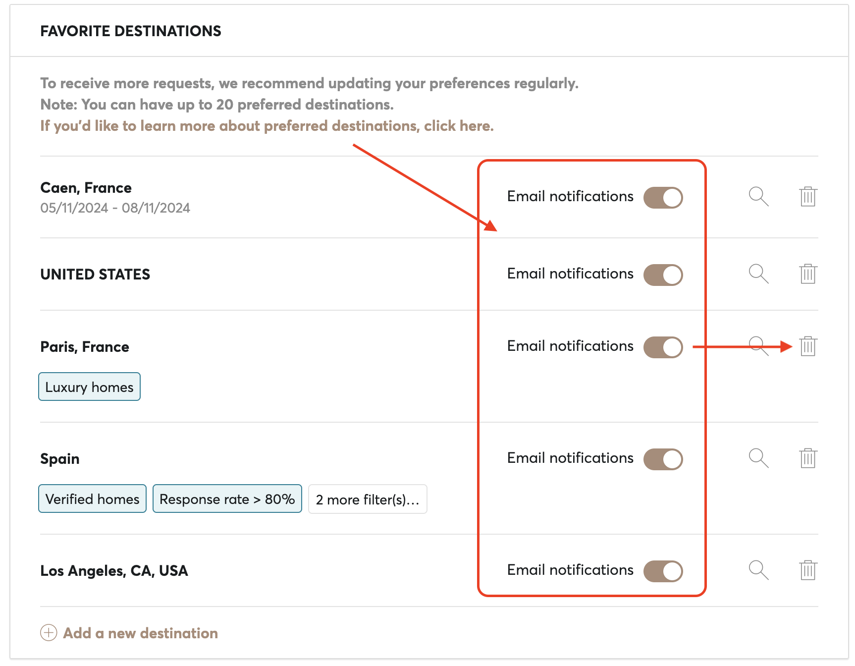Open search for Paris, France
The image size is (855, 666).
pos(758,346)
